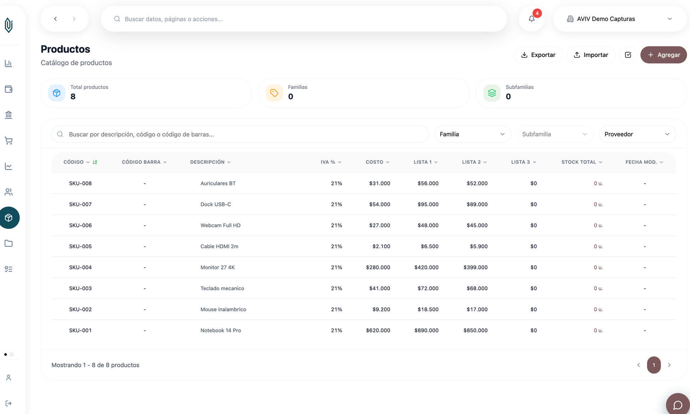690x414 pixels.
Task: Open the AVIV Demo Capturas company selector
Action: point(620,19)
